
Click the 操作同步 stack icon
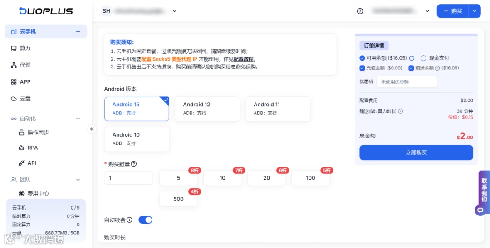pos(21,133)
